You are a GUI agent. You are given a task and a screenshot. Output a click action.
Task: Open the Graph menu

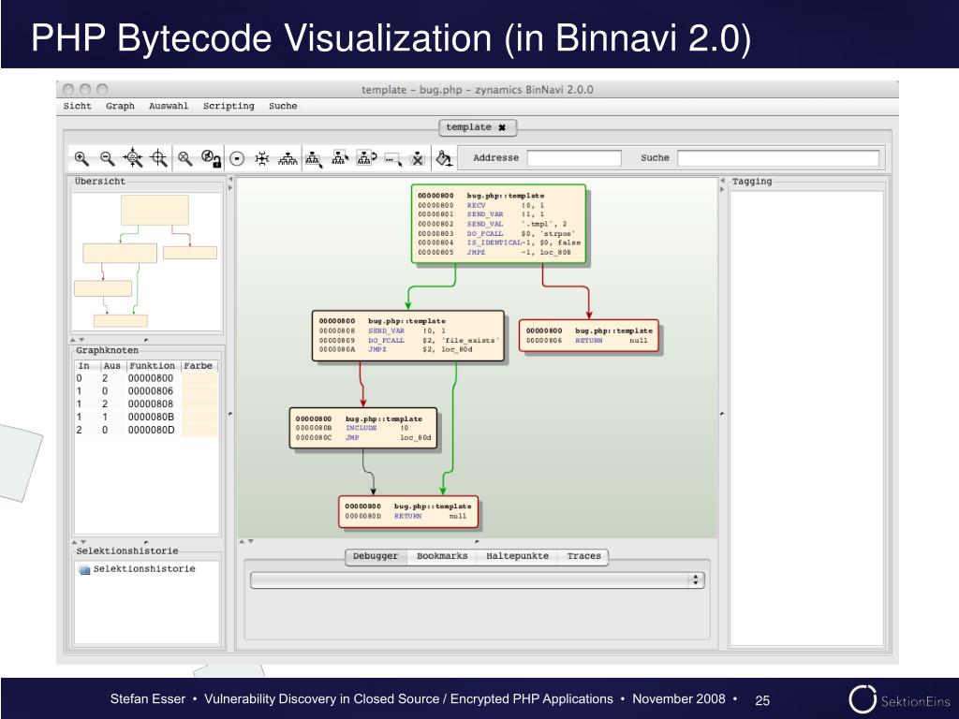tap(120, 106)
